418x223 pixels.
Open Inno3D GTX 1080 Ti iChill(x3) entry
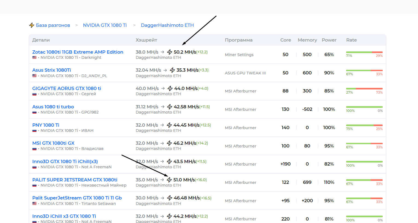65,161
